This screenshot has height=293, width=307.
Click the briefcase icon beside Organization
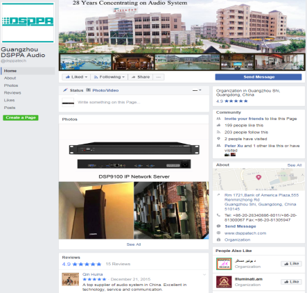(x=218, y=240)
